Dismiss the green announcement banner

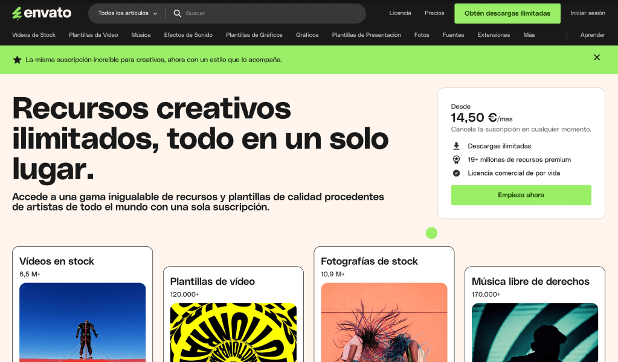click(x=596, y=57)
